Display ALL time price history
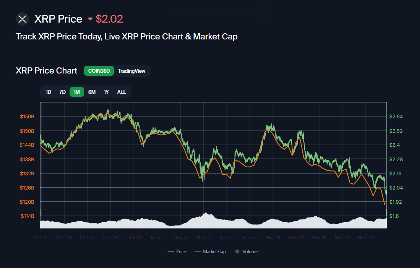The height and width of the screenshot is (268, 420). pyautogui.click(x=122, y=92)
